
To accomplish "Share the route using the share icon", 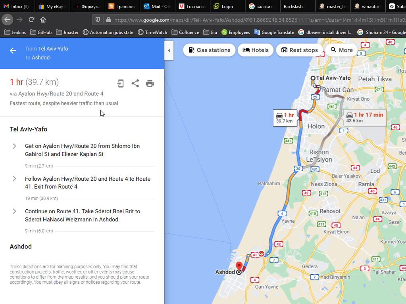I will [x=135, y=83].
